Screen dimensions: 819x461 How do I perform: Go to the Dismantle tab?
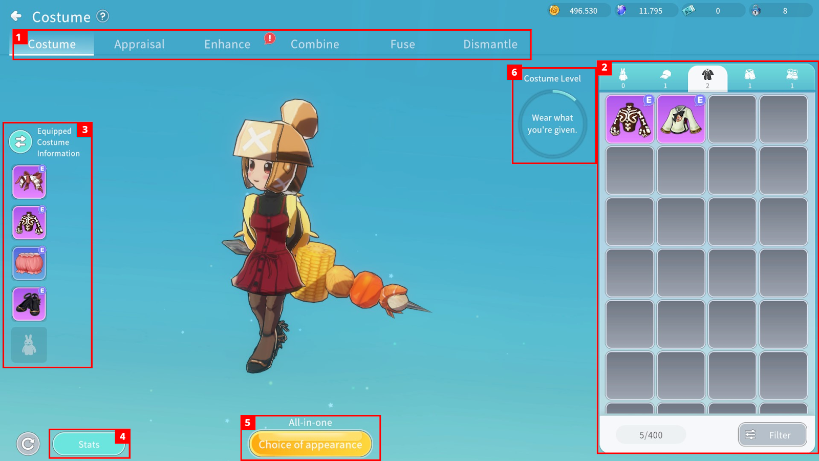tap(490, 45)
